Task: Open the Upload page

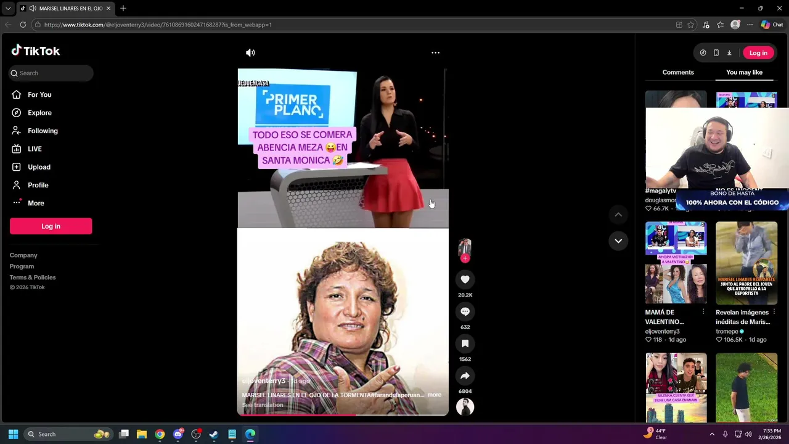Action: (x=39, y=167)
